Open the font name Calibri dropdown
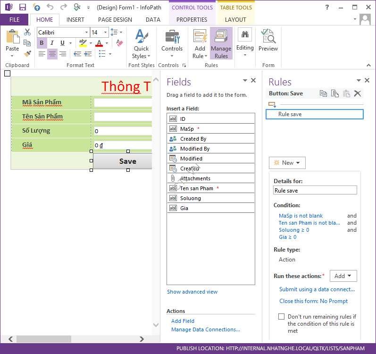 86,33
